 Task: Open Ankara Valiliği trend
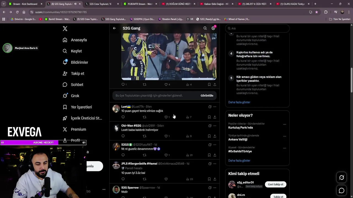click(238, 139)
